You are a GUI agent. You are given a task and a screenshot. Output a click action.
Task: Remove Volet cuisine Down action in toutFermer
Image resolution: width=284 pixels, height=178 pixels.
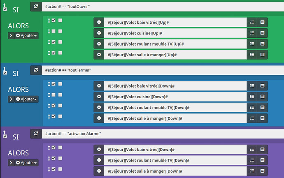pos(99,97)
